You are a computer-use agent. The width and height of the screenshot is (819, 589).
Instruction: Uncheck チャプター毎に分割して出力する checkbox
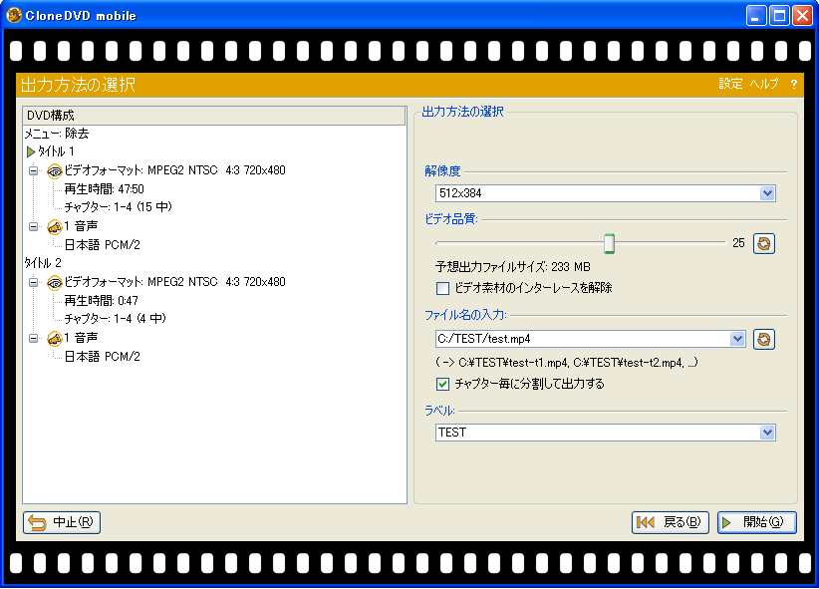[442, 385]
